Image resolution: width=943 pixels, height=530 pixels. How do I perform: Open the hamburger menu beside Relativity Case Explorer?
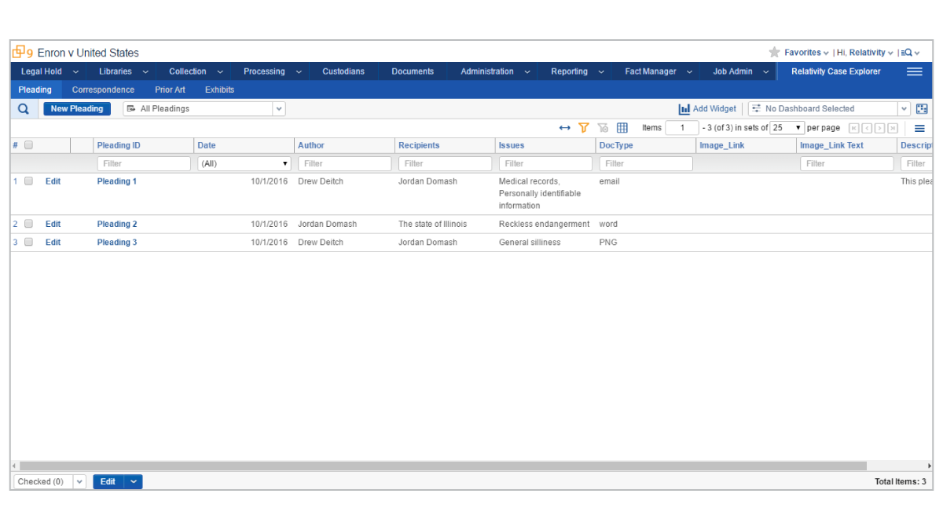click(914, 71)
